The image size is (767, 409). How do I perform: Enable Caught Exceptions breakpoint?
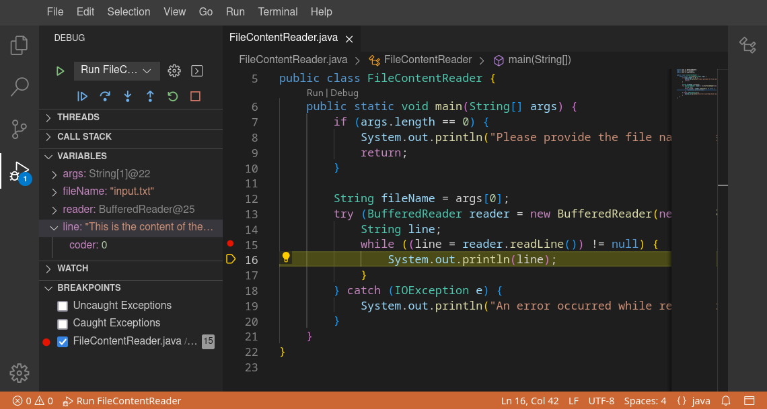63,323
